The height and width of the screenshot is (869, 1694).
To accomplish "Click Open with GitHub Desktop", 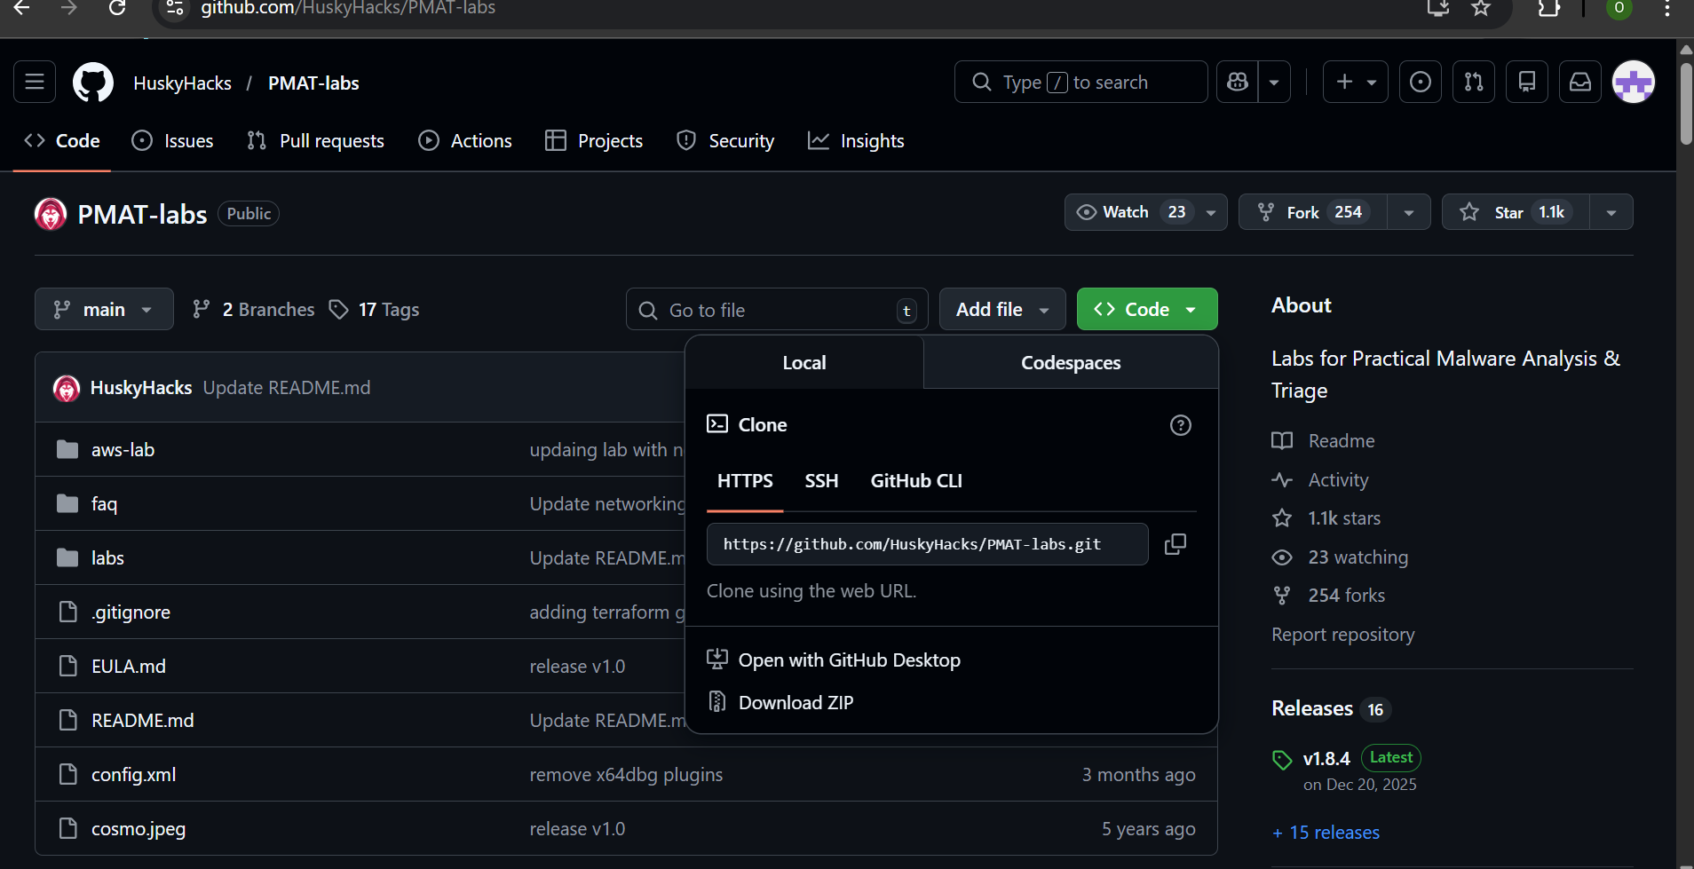I will [x=850, y=660].
